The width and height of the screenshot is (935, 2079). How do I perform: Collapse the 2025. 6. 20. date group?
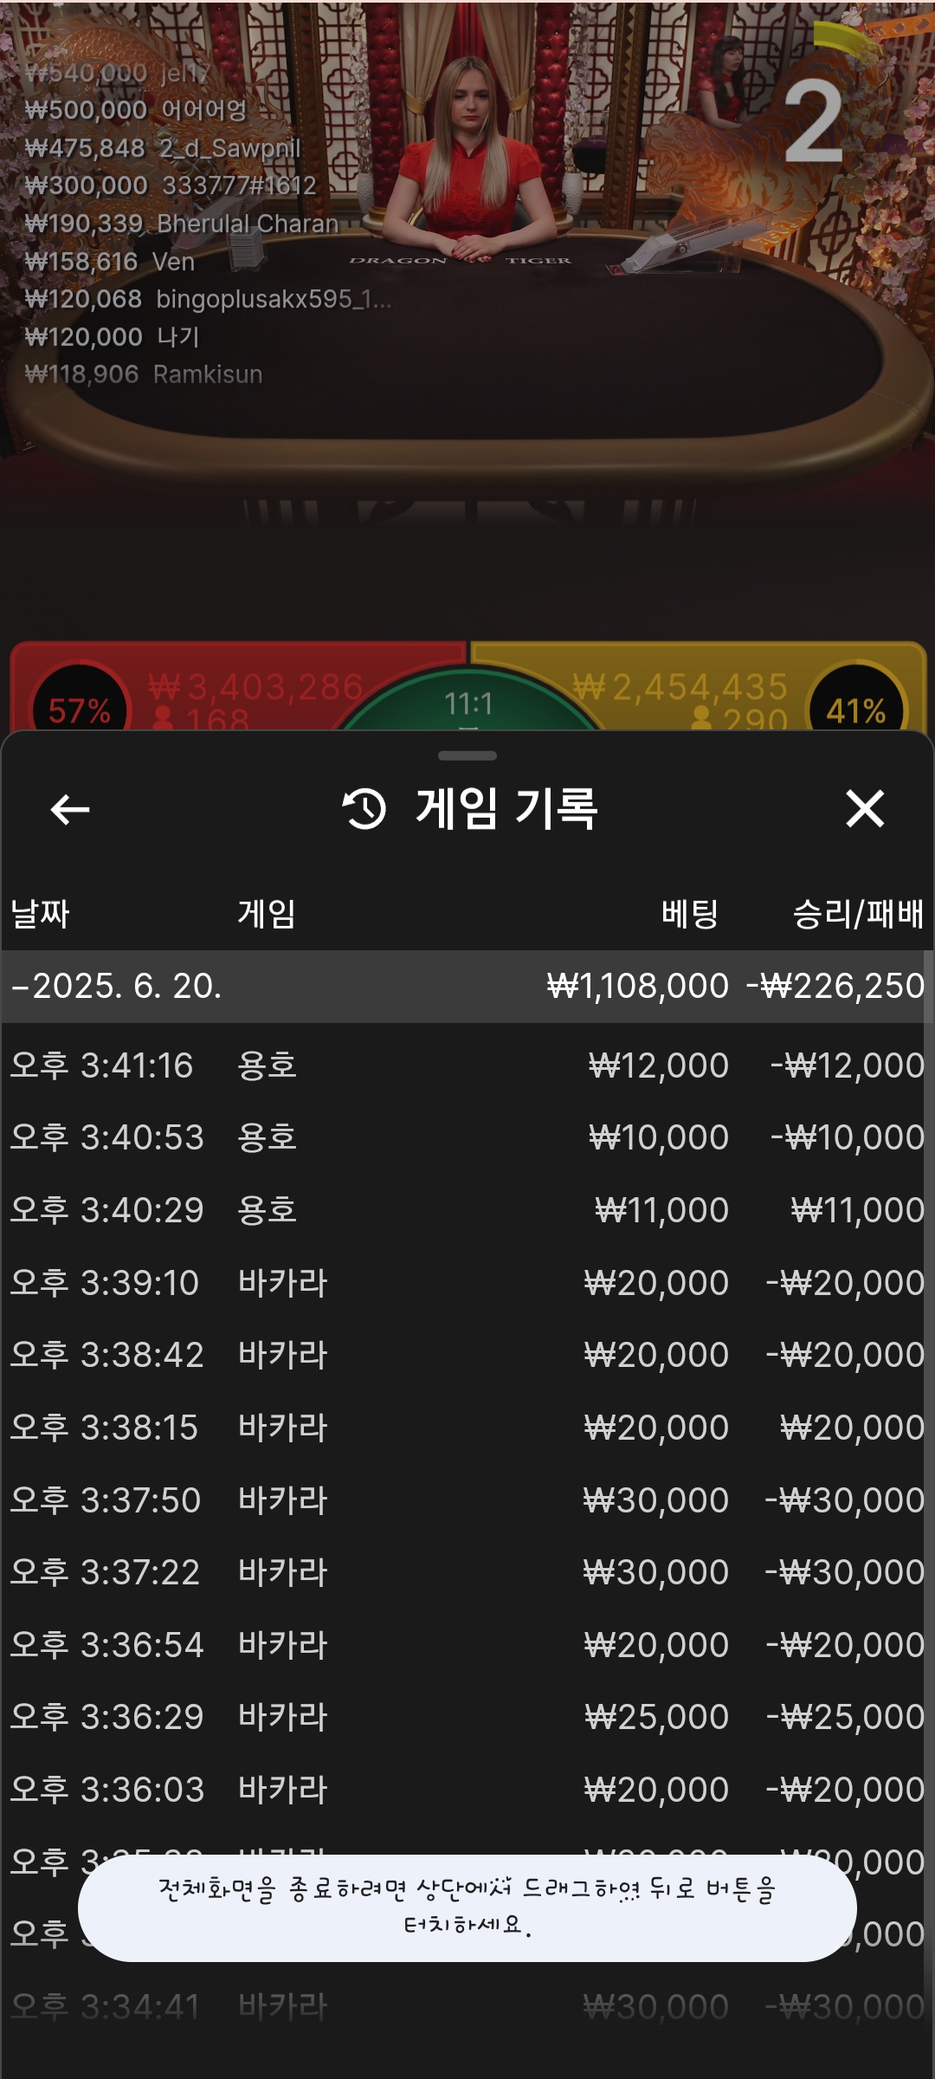467,986
